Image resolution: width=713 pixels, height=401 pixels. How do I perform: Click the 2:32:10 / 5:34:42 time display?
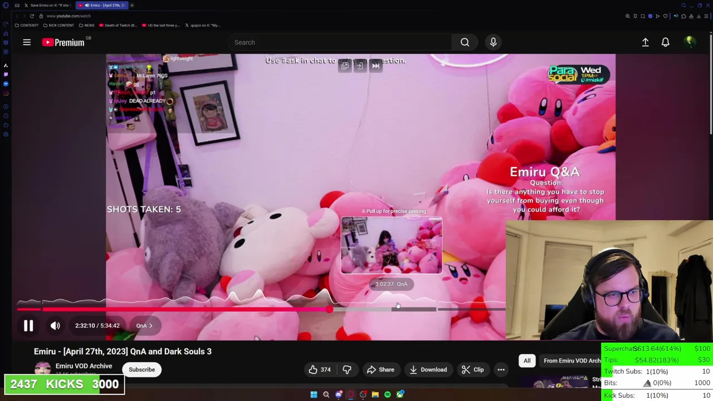click(97, 326)
